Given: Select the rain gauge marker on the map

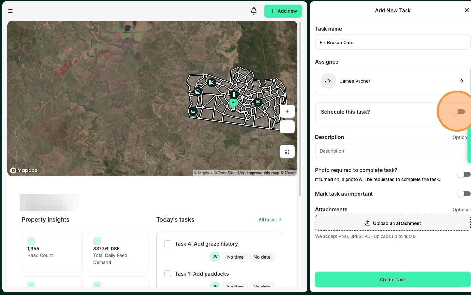Looking at the screenshot, I should point(234,94).
